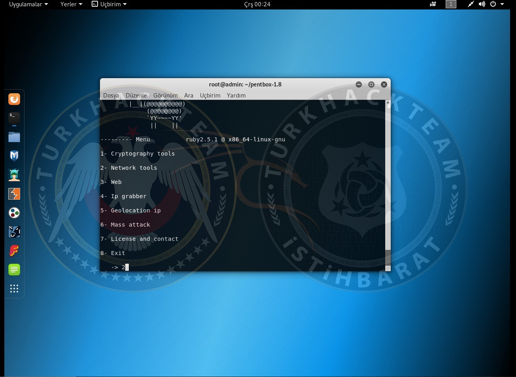Open the Dosya menu in the terminal

[111, 96]
